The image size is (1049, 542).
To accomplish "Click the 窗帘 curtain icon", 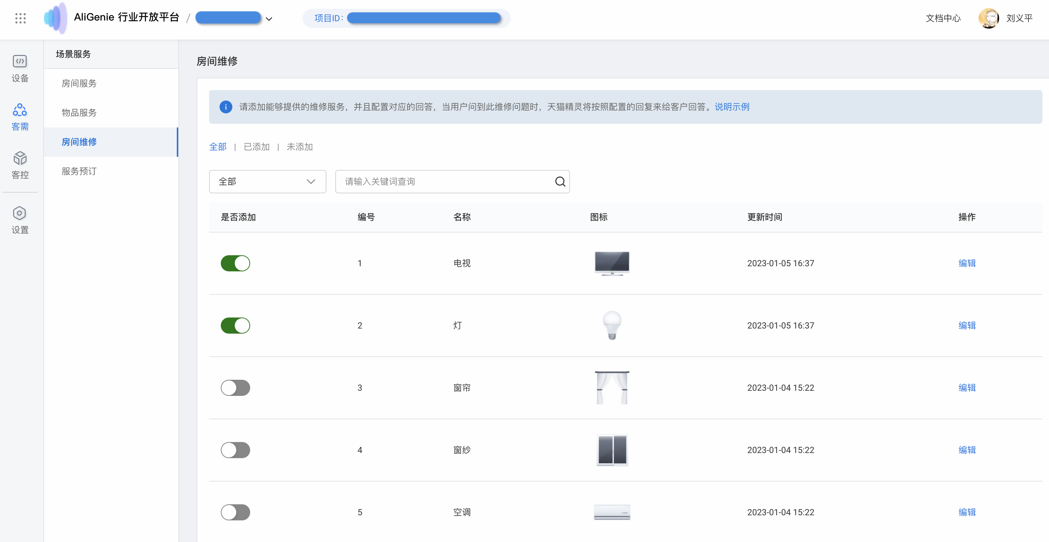I will point(612,388).
